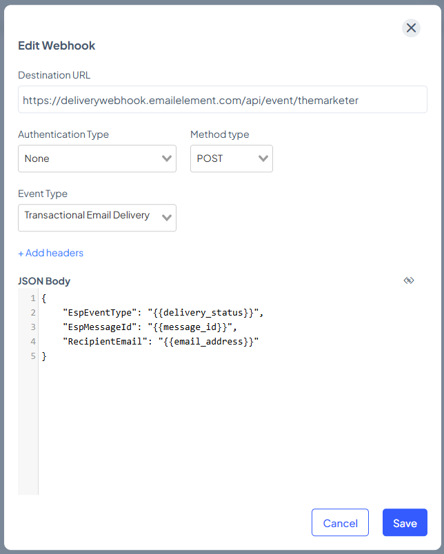Click the Event Type chevron arrow
The image size is (444, 554).
pos(167,218)
